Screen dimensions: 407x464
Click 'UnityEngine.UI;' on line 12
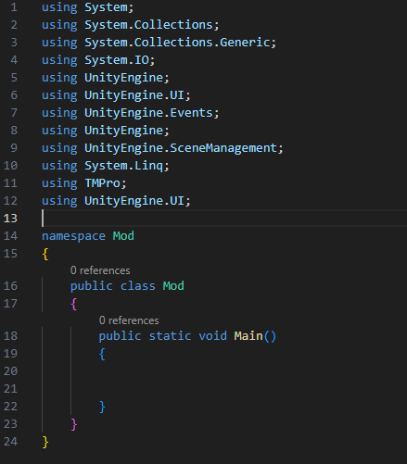tap(137, 201)
